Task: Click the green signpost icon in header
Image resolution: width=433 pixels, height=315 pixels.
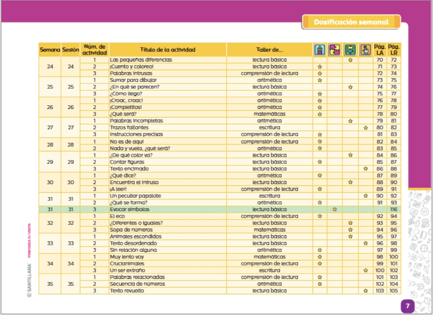Action: point(350,49)
